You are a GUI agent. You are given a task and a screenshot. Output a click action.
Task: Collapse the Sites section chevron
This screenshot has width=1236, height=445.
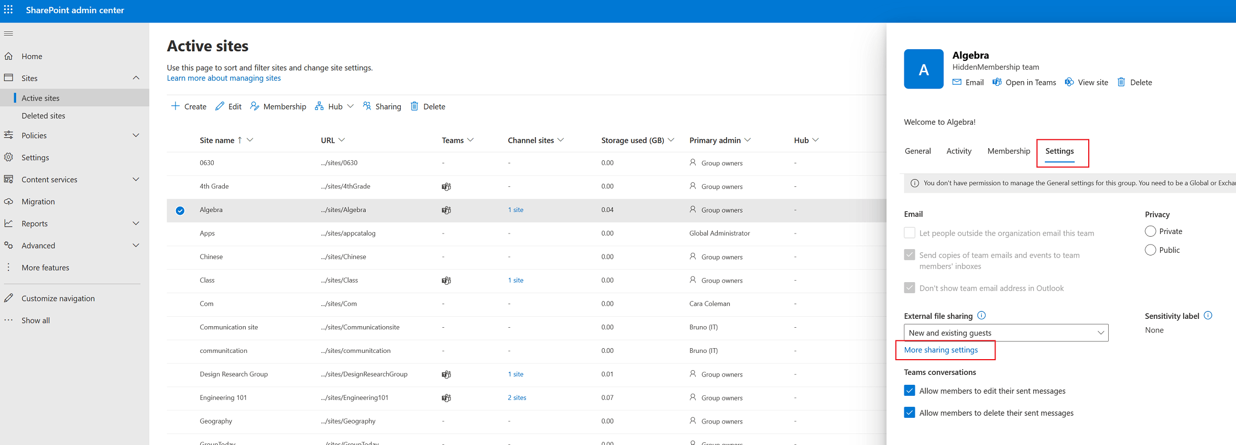pos(136,78)
